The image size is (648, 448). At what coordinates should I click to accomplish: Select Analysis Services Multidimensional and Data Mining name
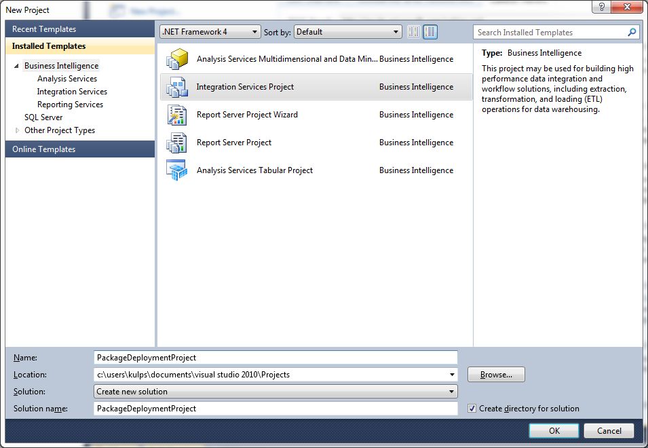click(x=287, y=58)
